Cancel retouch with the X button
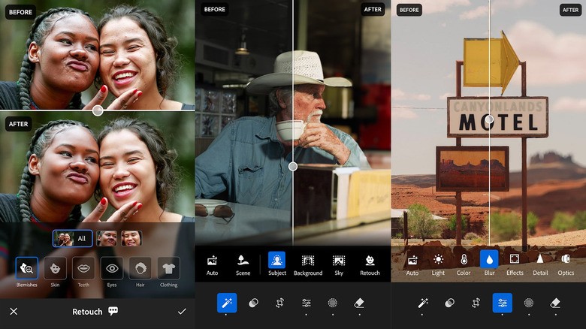 click(14, 311)
